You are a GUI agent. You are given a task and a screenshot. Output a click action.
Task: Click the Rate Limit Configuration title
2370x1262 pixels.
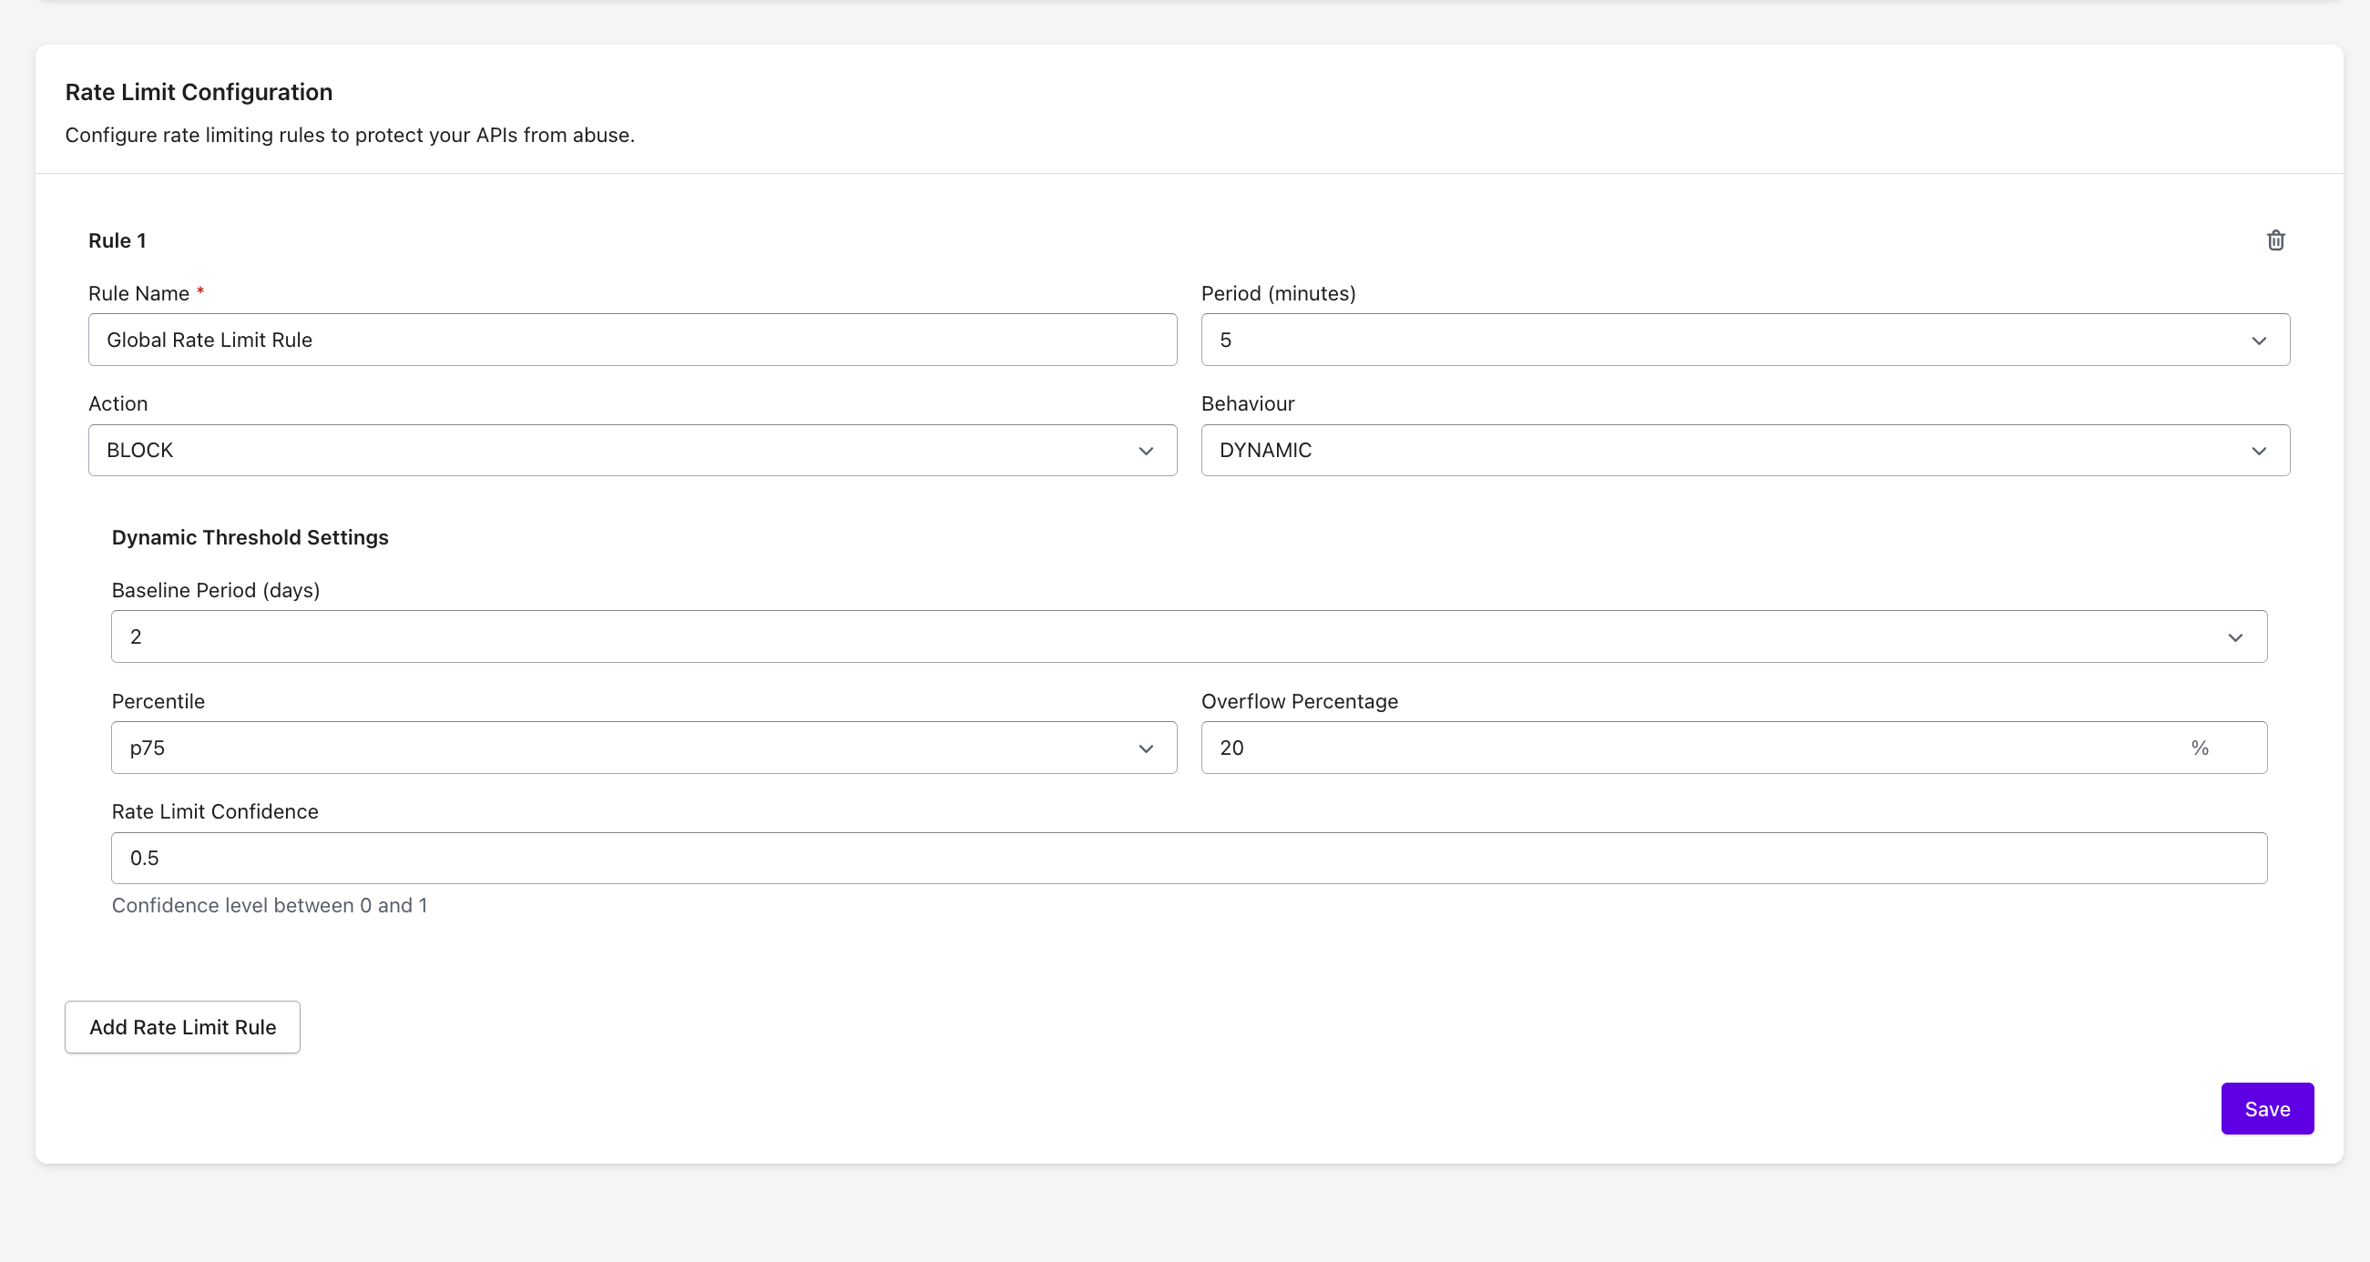pos(199,92)
